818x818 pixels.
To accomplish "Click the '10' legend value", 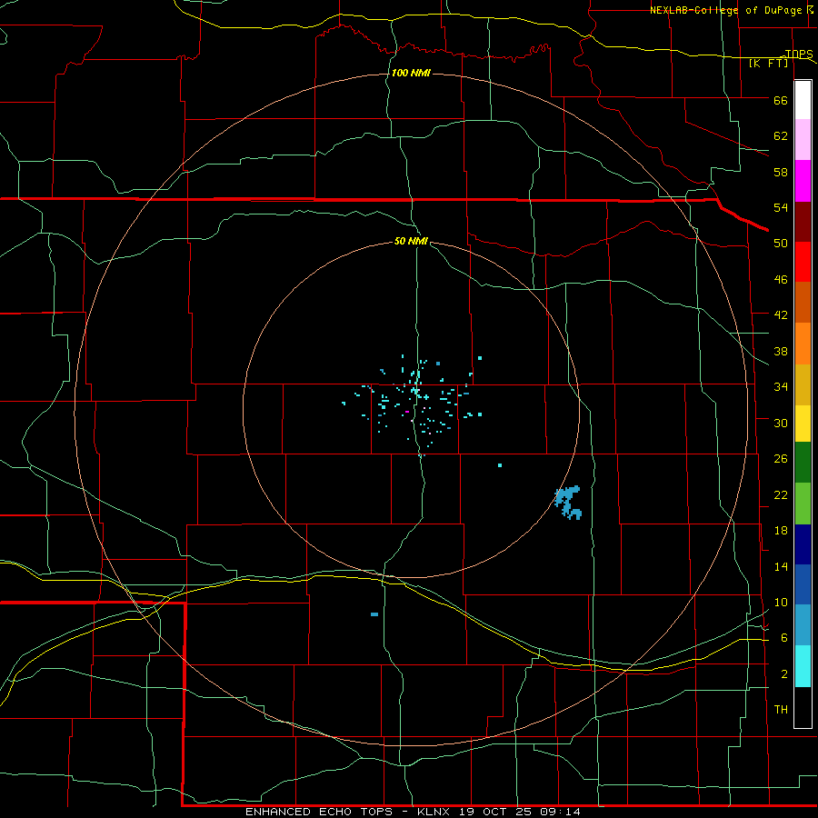I will coord(781,602).
